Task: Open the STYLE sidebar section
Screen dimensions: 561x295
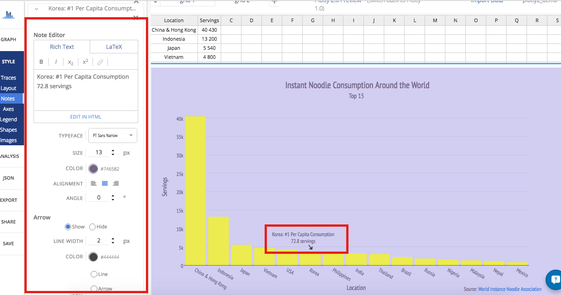Action: [8, 62]
